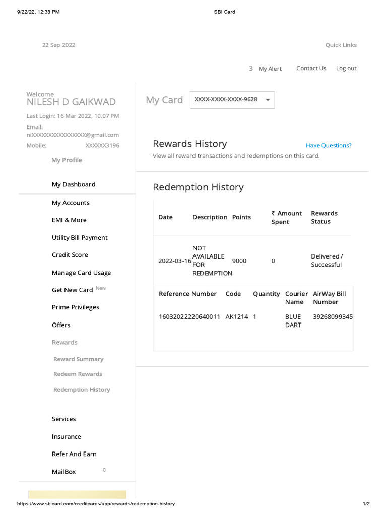This screenshot has height=516, width=387.
Task: Click the Quantity column header
Action: [x=266, y=294]
